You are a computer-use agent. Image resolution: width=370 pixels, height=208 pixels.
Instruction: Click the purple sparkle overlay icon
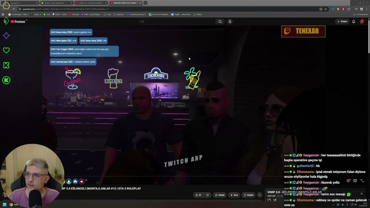pyautogui.click(x=6, y=36)
